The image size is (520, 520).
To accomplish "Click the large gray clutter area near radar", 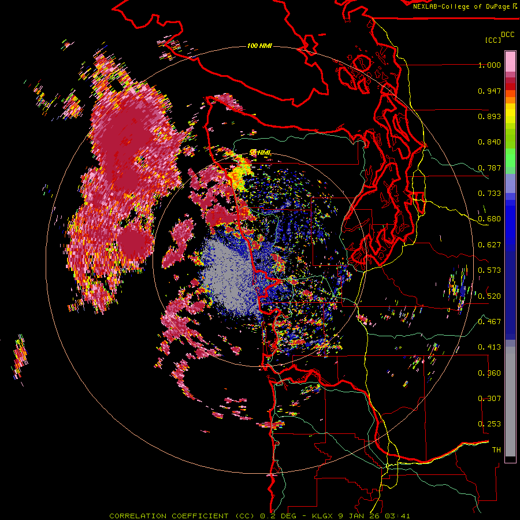I will pos(229,278).
